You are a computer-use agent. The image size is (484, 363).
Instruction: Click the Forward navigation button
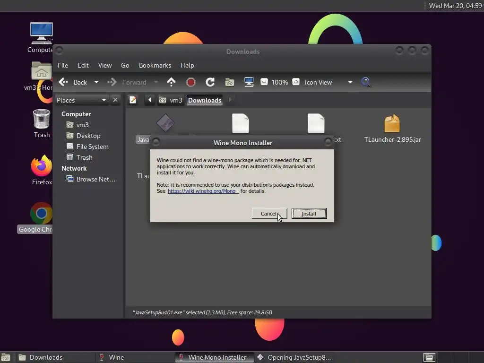point(127,82)
